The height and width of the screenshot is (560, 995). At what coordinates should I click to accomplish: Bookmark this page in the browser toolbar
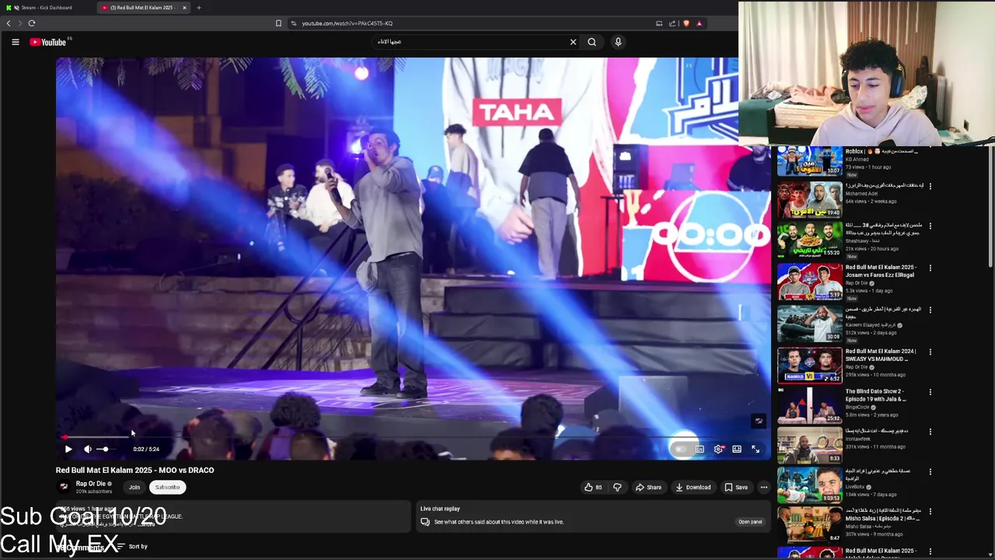point(278,23)
